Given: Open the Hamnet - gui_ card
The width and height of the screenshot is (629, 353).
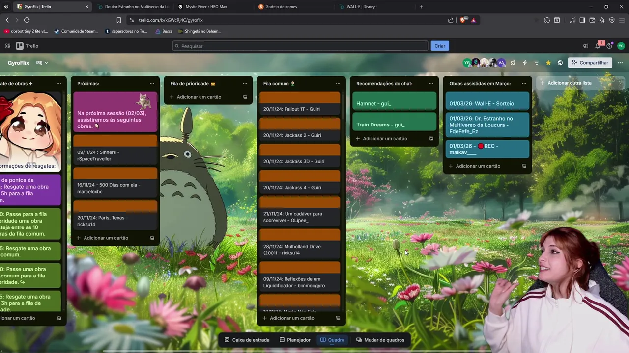Looking at the screenshot, I should point(394,101).
